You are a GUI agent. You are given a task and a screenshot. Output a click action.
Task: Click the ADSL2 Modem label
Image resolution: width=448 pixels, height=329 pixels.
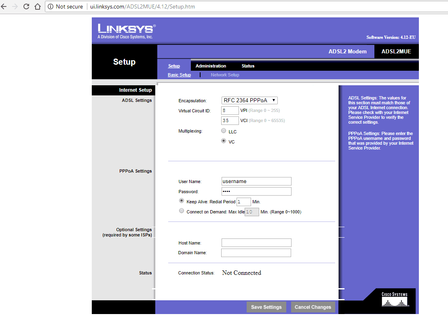click(347, 51)
